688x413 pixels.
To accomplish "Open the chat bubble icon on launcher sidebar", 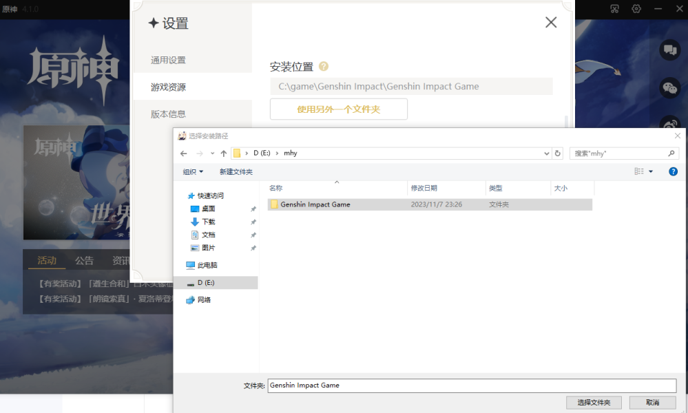I will click(670, 50).
